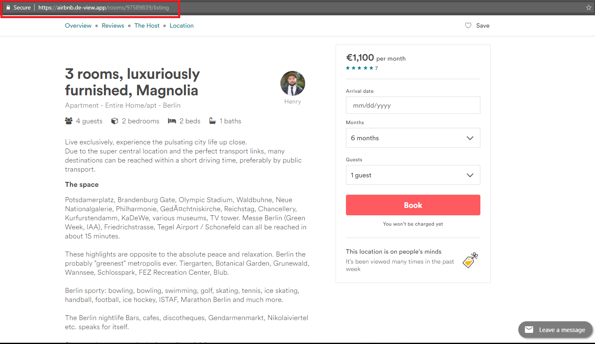Click host Henry's profile photo
The image size is (595, 344).
coord(293,83)
